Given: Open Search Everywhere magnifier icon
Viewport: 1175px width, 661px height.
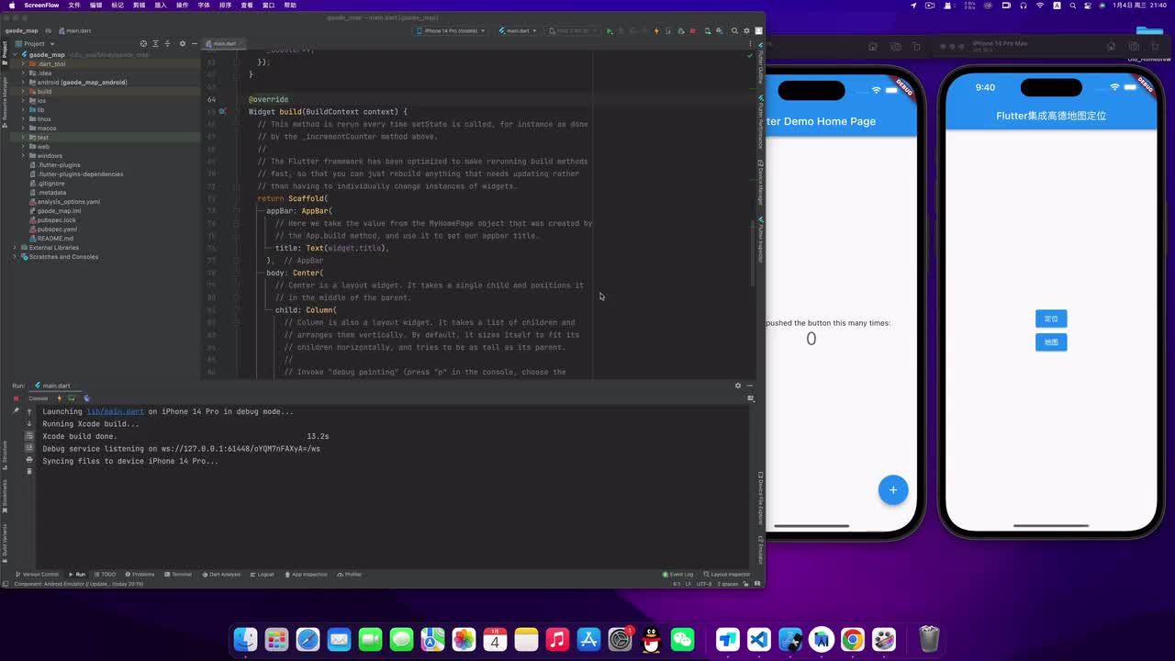Looking at the screenshot, I should pos(735,31).
